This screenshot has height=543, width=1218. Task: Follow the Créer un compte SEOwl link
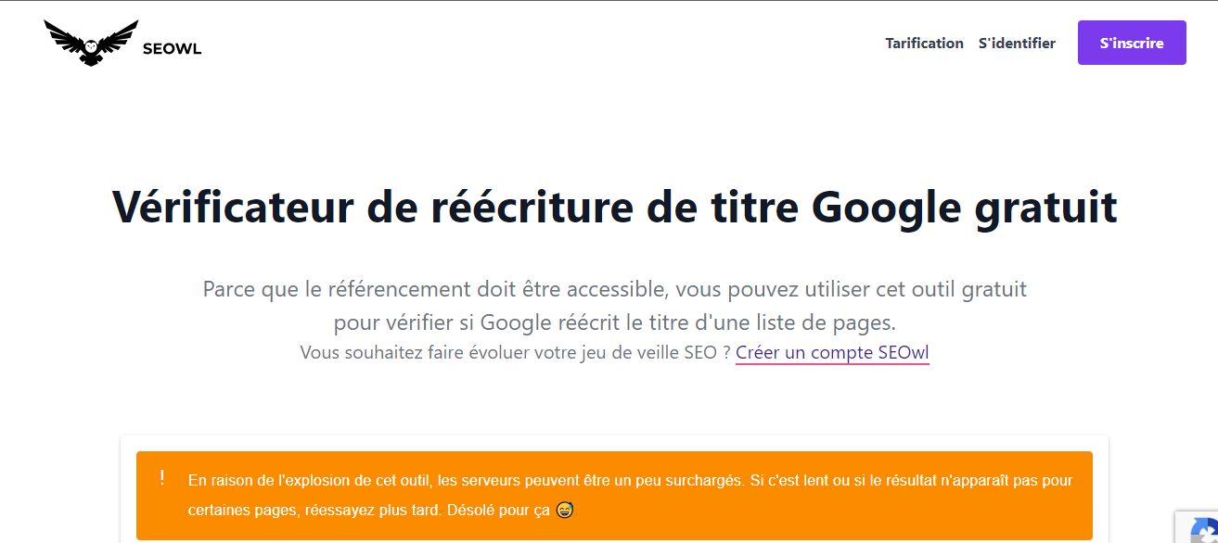(x=832, y=353)
